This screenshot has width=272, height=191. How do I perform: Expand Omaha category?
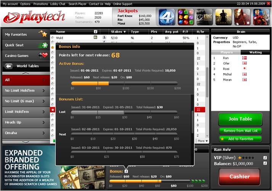43,133
